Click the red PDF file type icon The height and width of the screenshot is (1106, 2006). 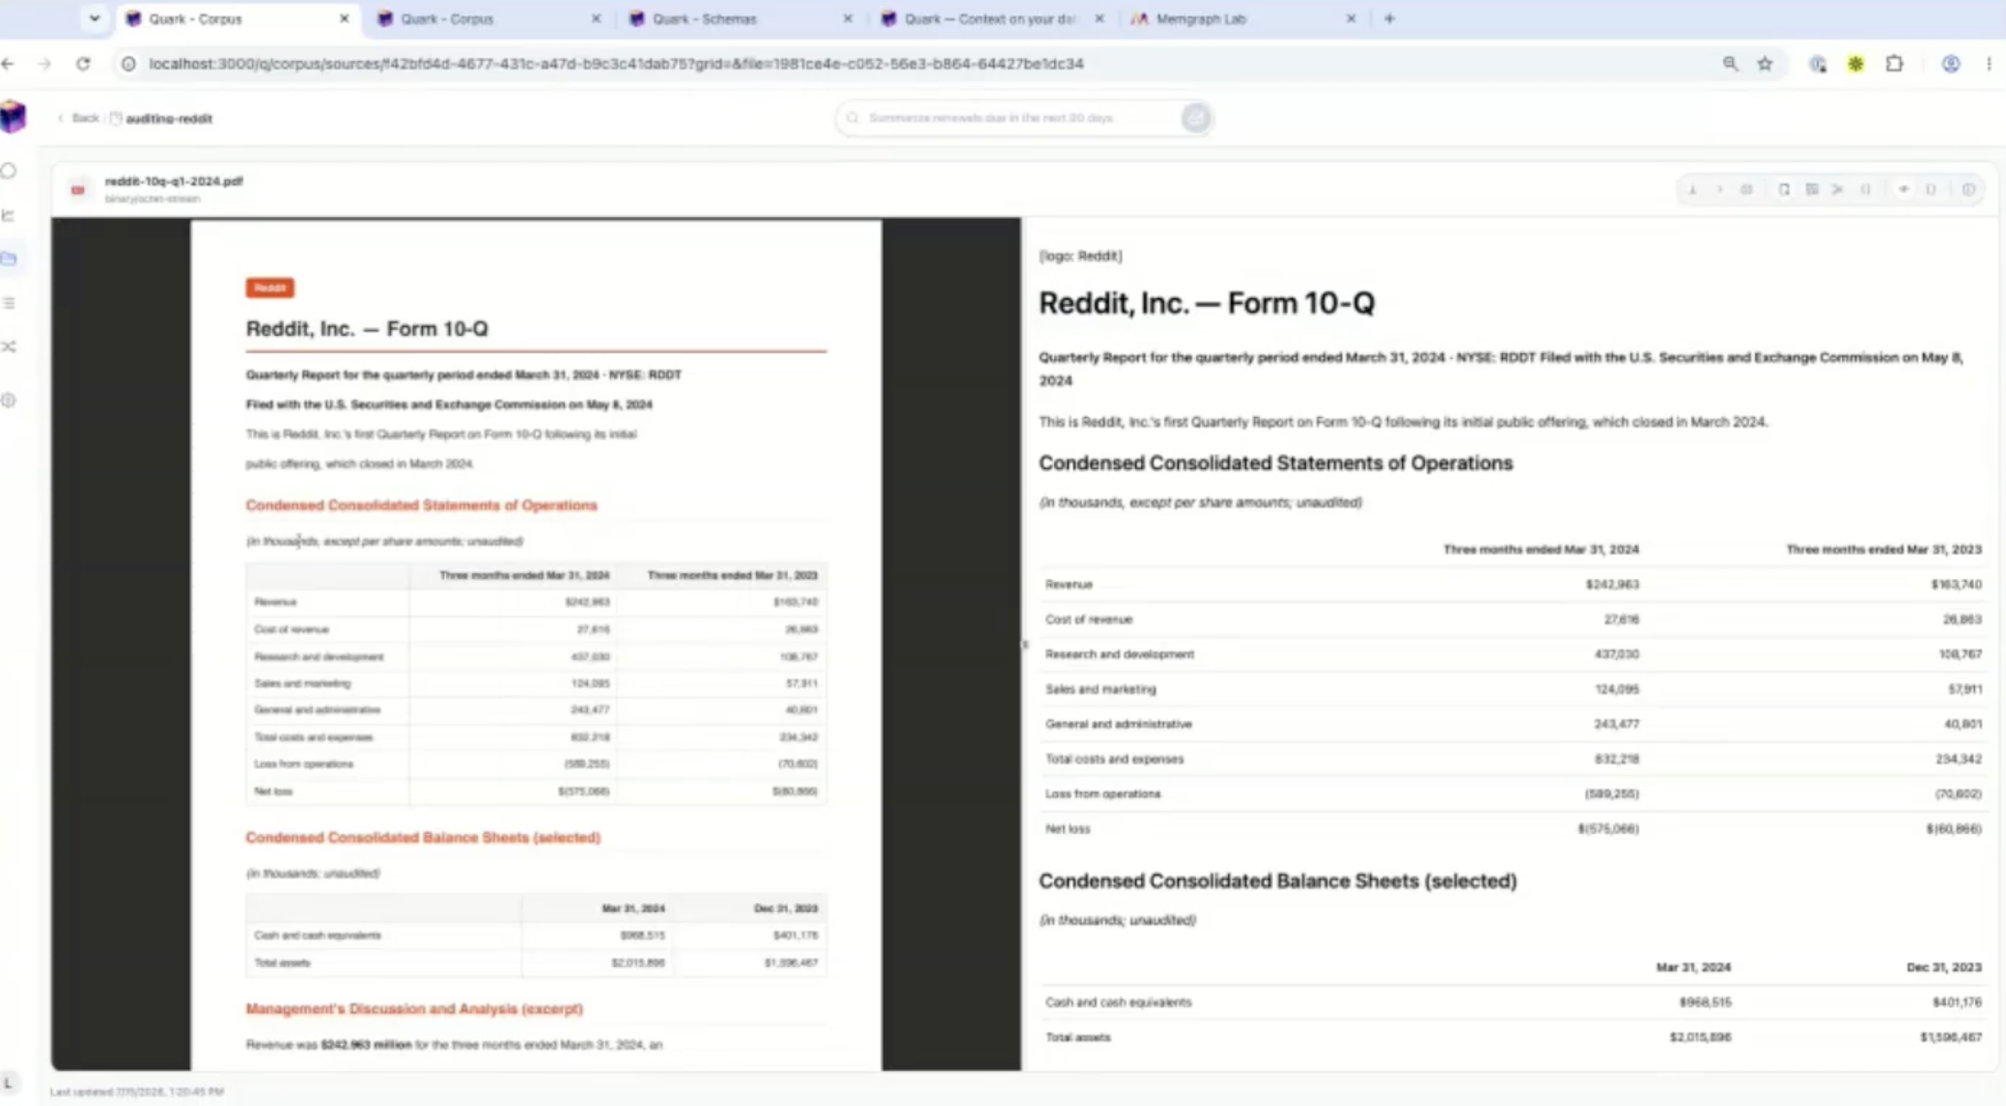[78, 190]
